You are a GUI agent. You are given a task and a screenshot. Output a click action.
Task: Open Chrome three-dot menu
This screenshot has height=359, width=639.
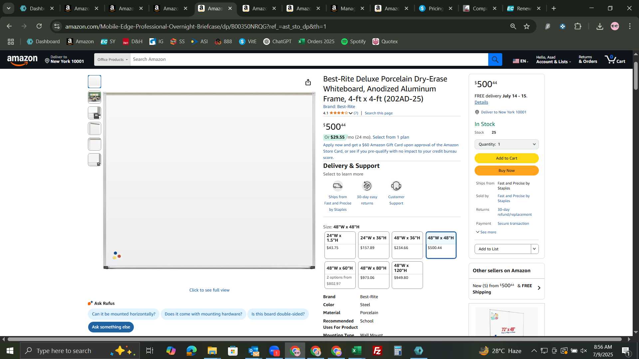pos(630,26)
